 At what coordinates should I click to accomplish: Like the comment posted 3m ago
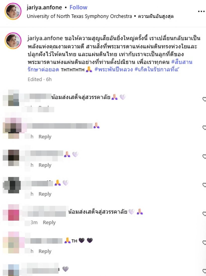204,214
